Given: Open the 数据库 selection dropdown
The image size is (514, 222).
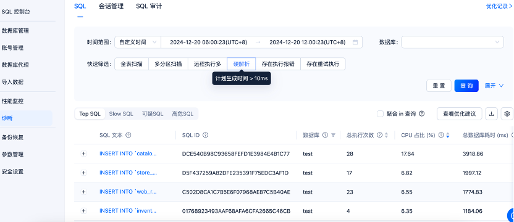Looking at the screenshot, I should coord(452,42).
